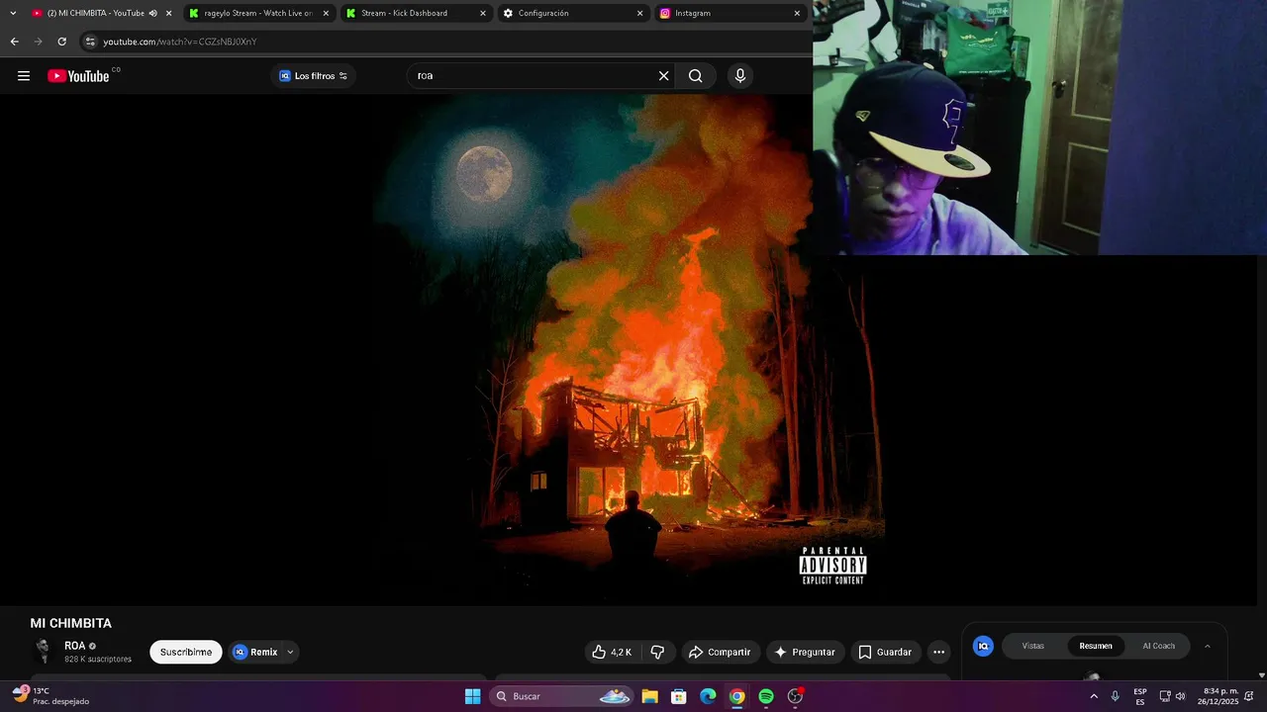Go back in browser history
The width and height of the screenshot is (1267, 712).
14,42
